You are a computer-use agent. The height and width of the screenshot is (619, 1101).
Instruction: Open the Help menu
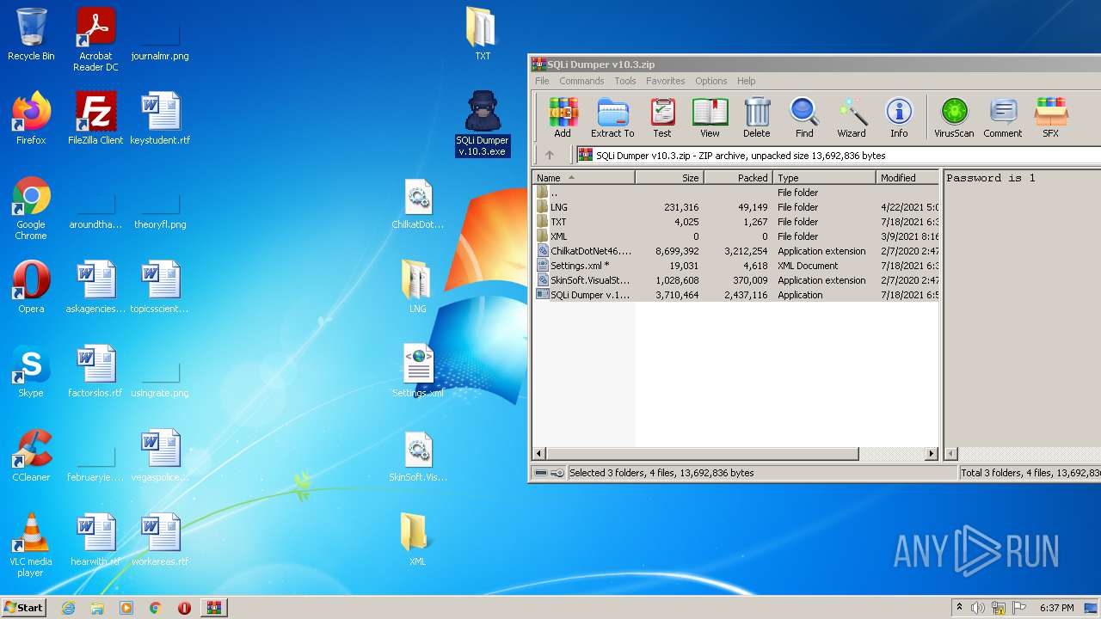pos(747,81)
